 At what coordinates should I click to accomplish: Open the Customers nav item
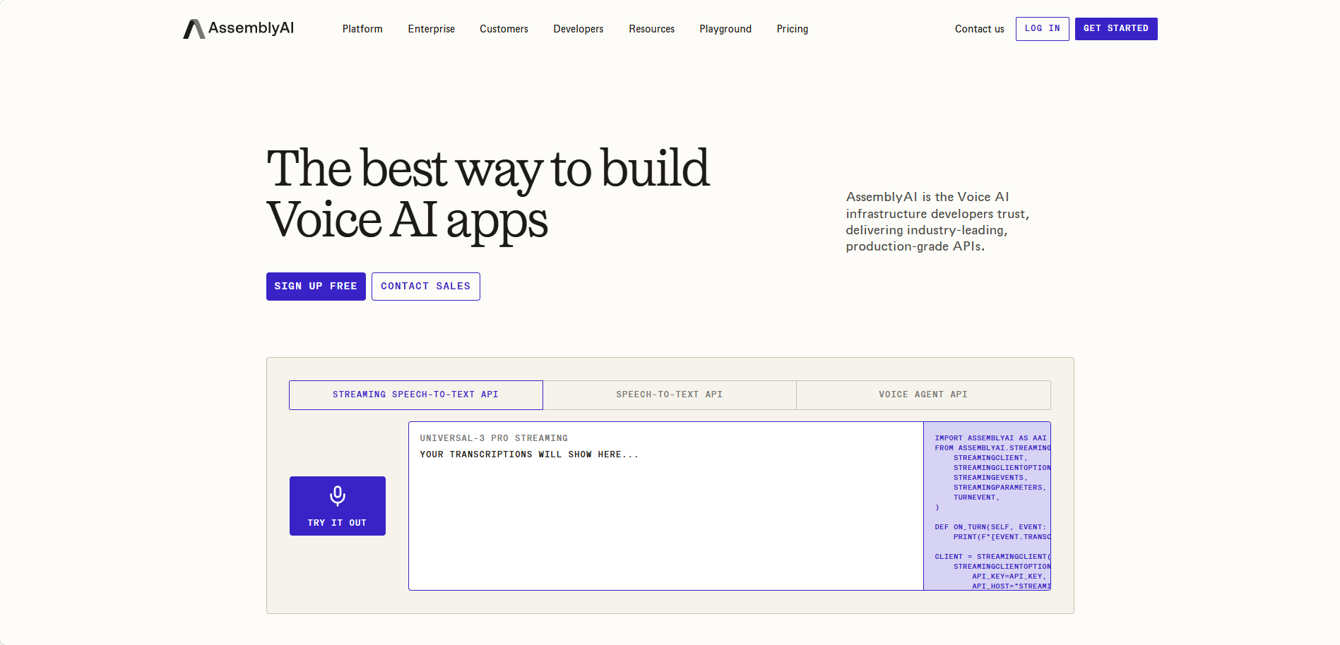click(504, 29)
